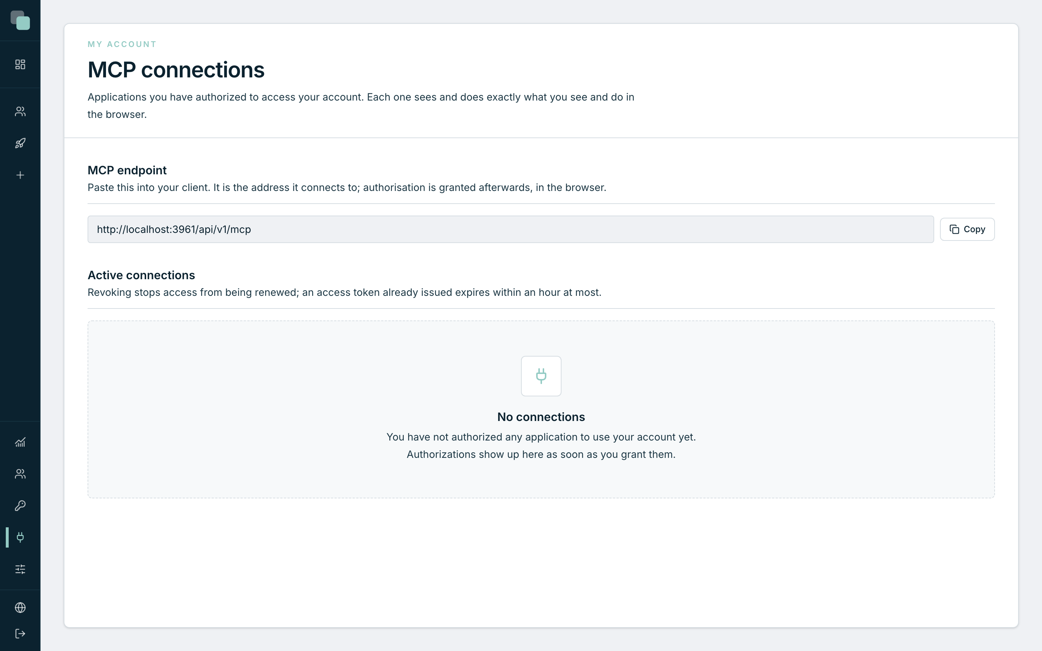Click the globe language icon
The image size is (1042, 651).
coord(20,608)
